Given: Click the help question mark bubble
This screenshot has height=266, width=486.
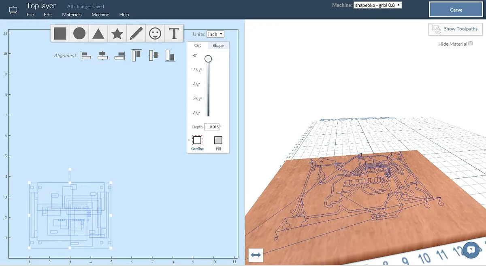Looking at the screenshot, I should tap(471, 249).
